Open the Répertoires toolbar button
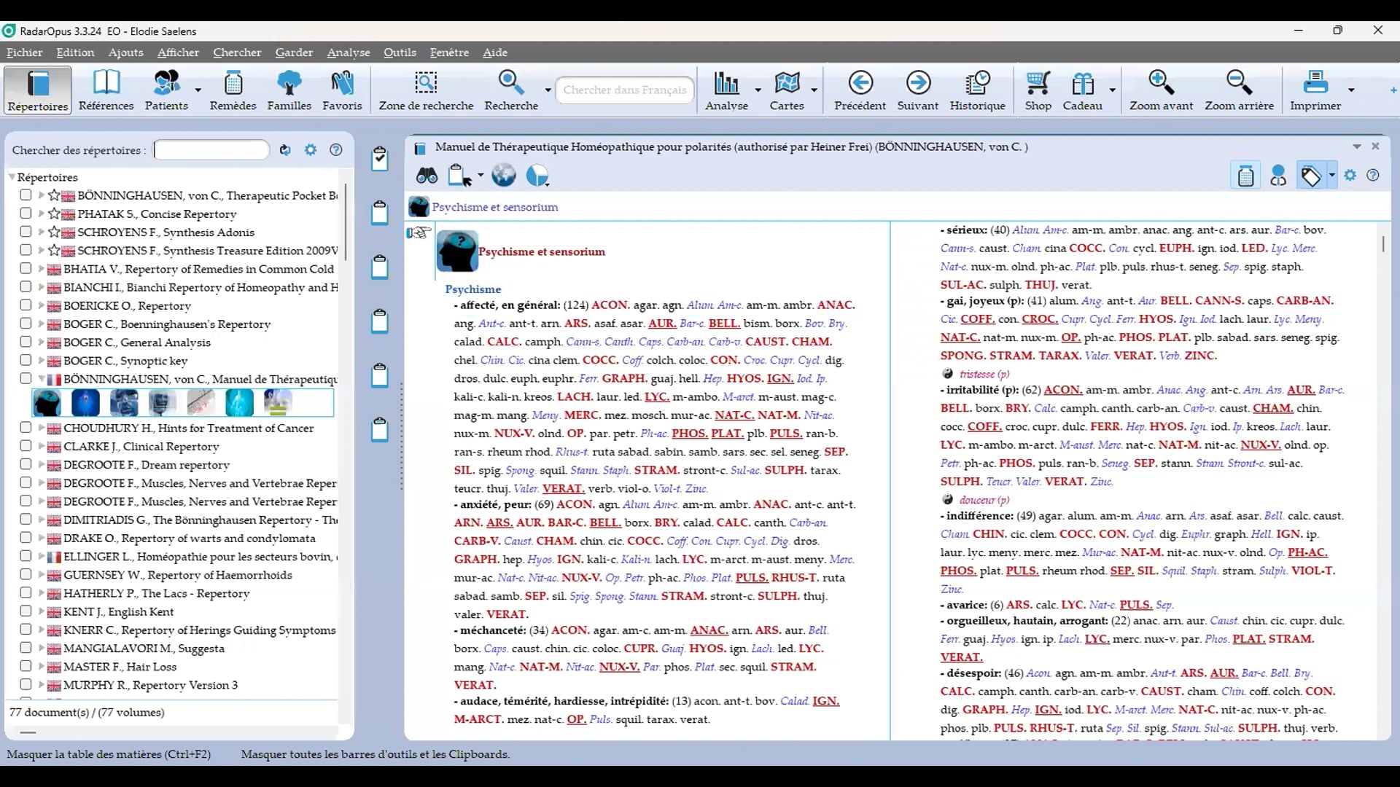1400x787 pixels. [x=38, y=90]
